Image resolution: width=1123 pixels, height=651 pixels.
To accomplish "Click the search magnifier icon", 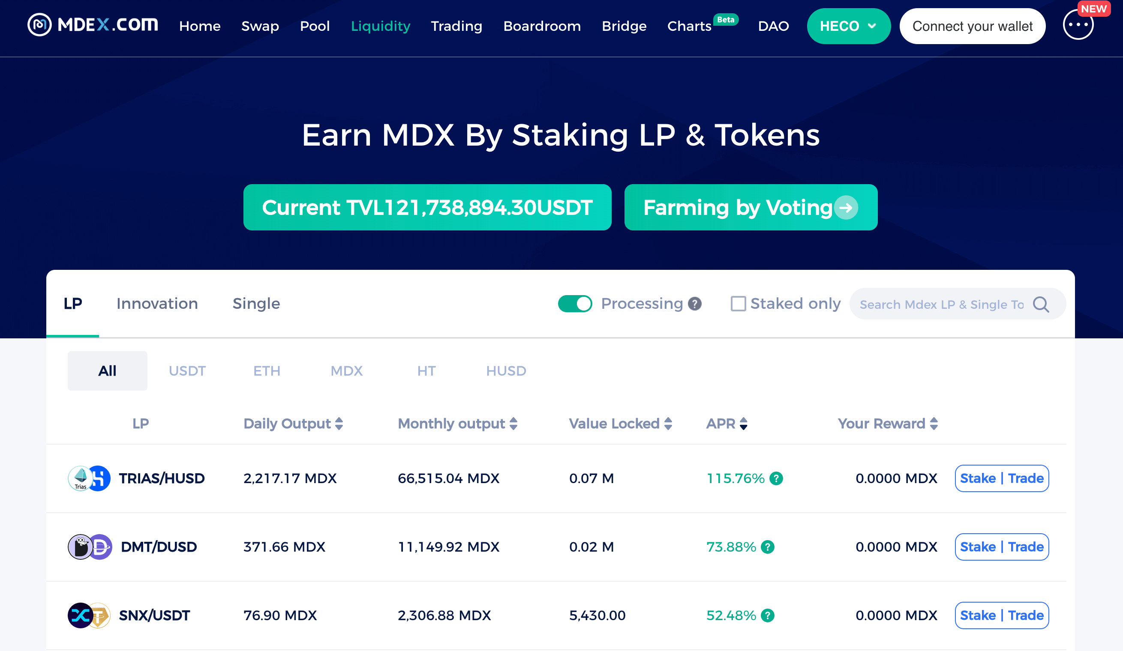I will click(1041, 305).
